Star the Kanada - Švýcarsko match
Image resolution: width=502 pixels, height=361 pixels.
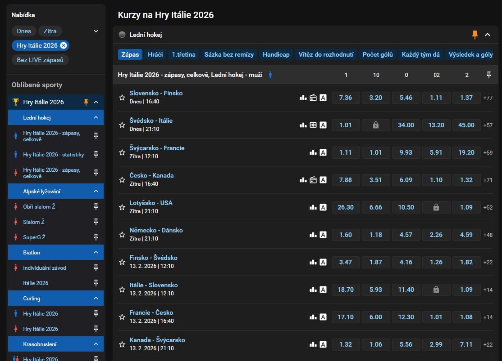[122, 344]
